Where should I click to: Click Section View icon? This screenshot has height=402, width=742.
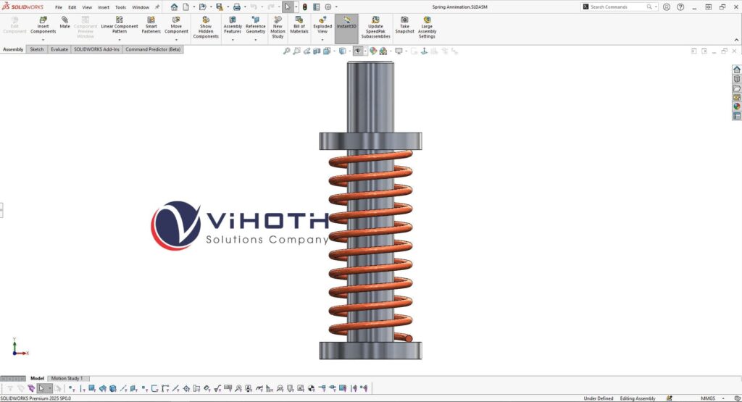coord(317,51)
